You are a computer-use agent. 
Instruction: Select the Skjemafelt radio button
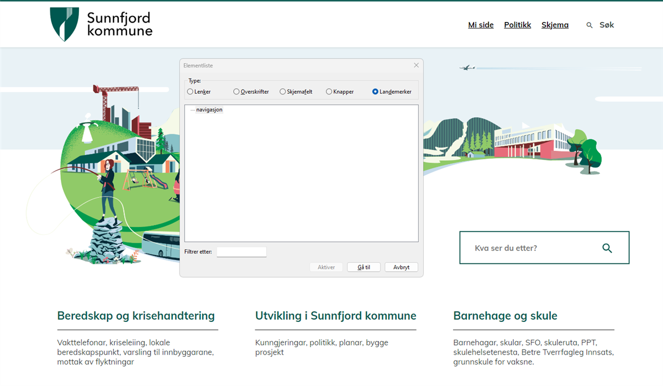click(x=282, y=92)
